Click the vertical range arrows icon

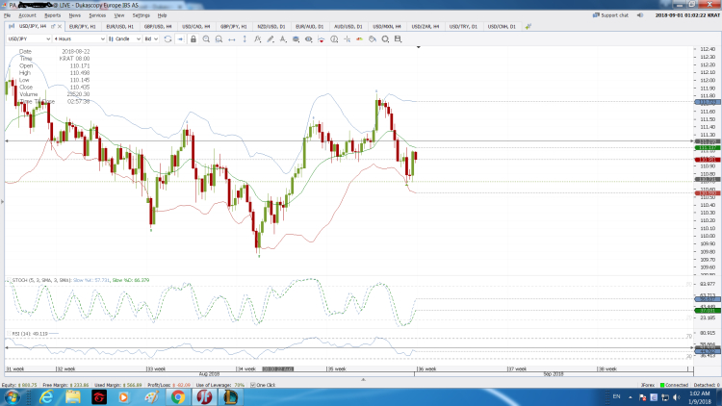(245, 39)
